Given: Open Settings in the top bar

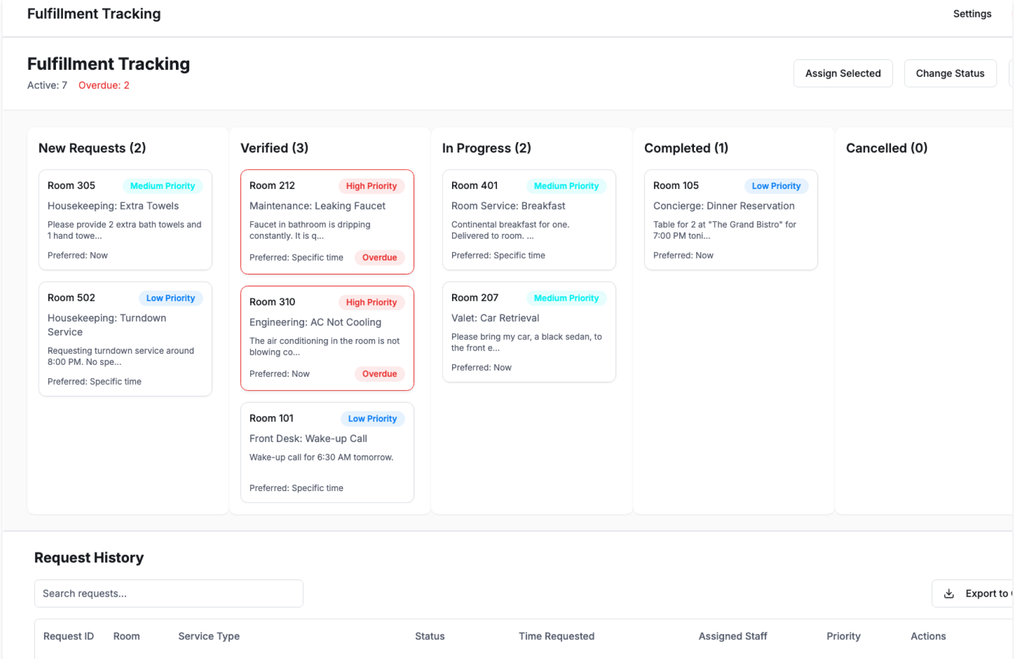Looking at the screenshot, I should coord(972,14).
